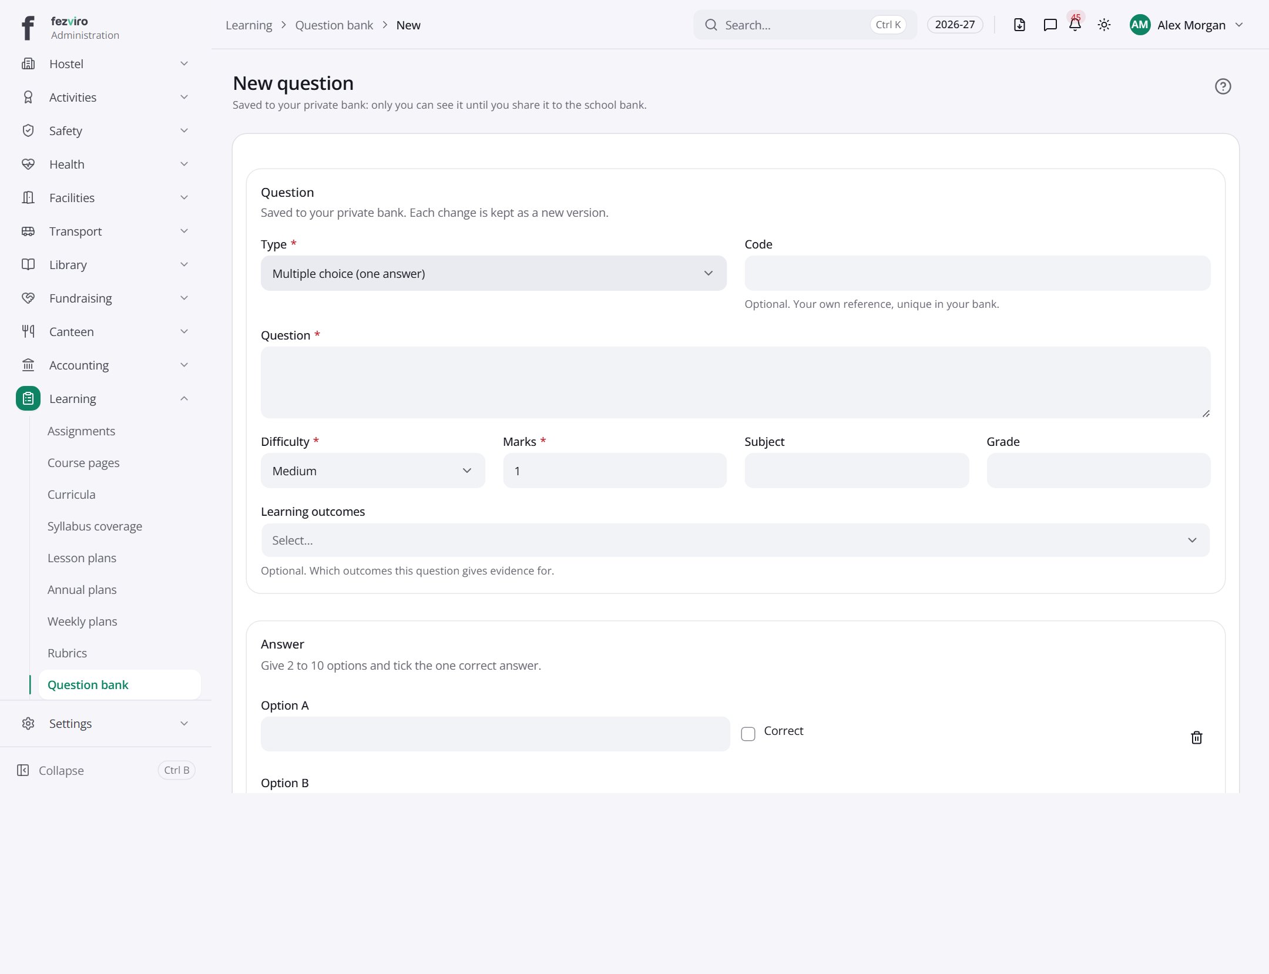Screen dimensions: 1269x974
Task: Click into the Code field
Action: [x=977, y=273]
